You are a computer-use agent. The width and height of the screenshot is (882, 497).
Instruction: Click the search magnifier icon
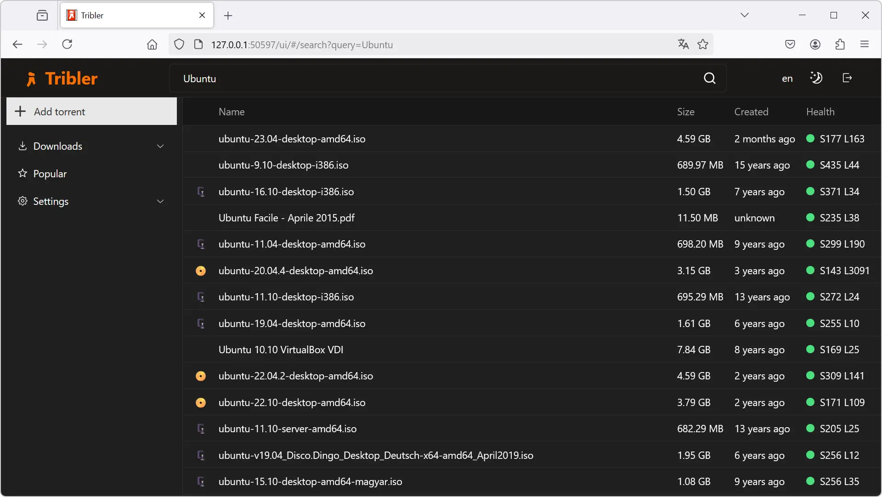[709, 79]
